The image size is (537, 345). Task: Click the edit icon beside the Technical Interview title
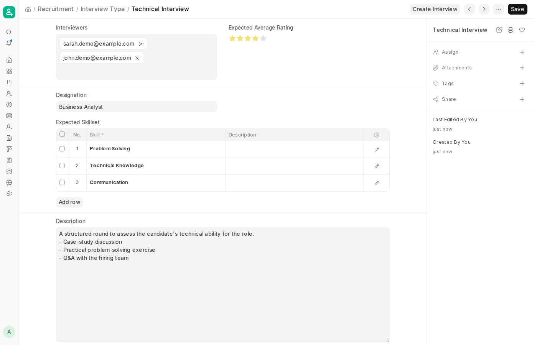(499, 30)
